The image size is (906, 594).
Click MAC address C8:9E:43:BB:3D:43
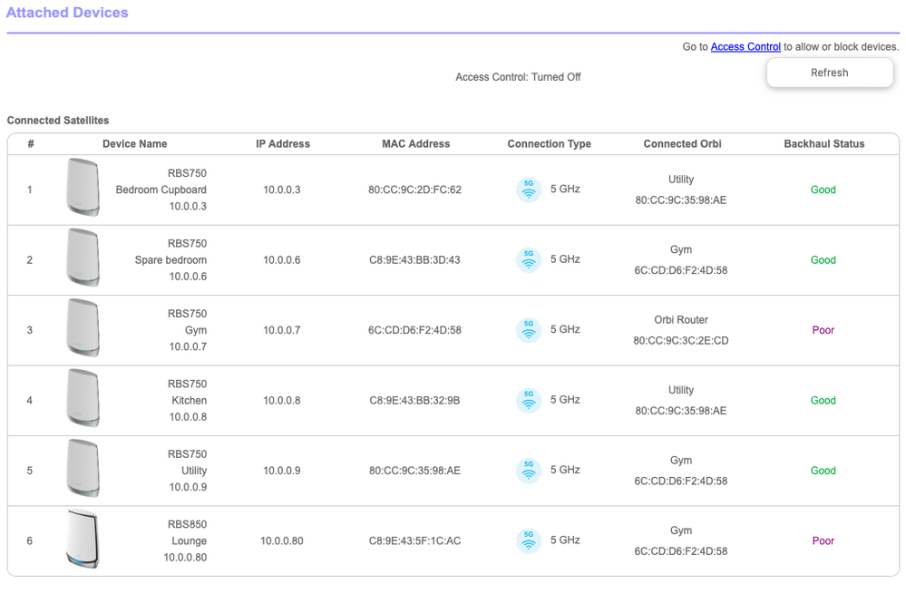[414, 260]
